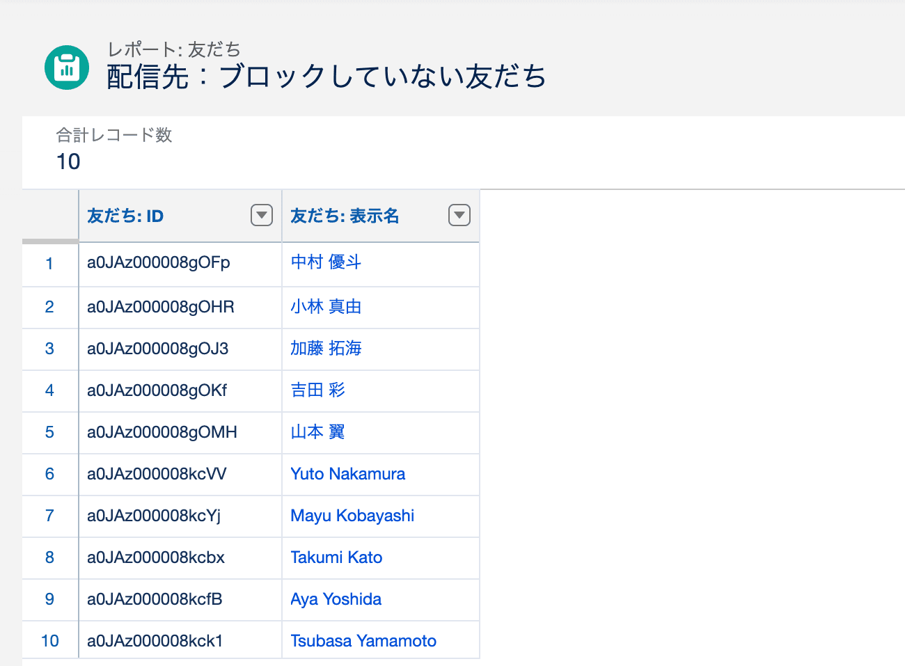Open the 山本 翼 record link
This screenshot has width=905, height=666.
point(317,432)
